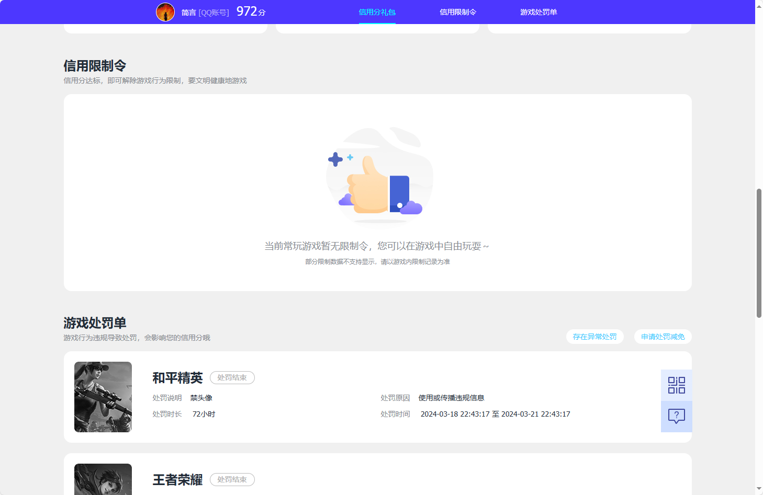Switch to the 信用限制令 tab

coord(458,11)
